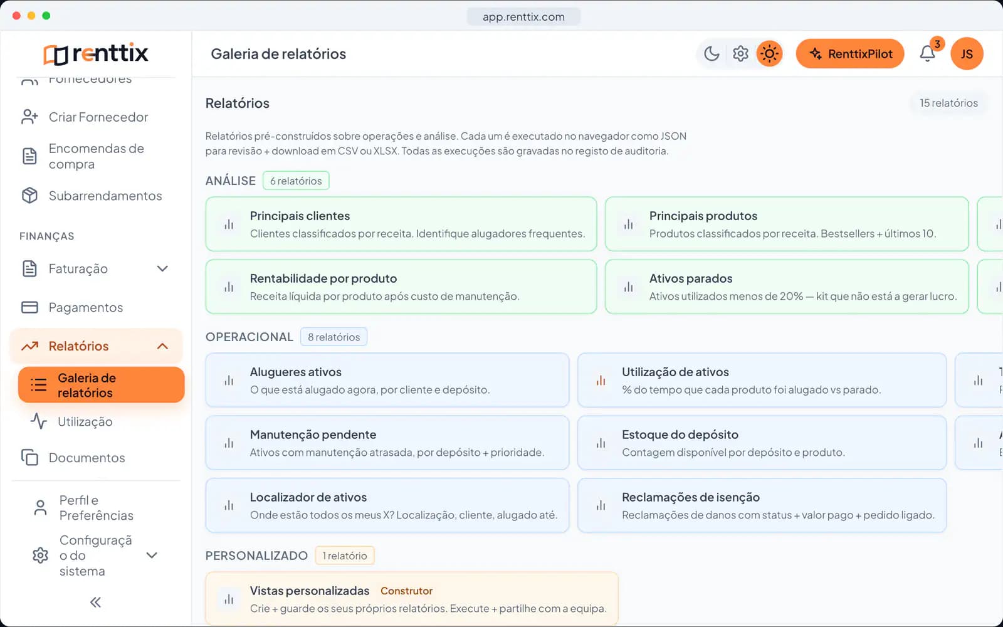Viewport: 1003px width, 627px height.
Task: Switch to dark mode moon icon
Action: (x=712, y=54)
